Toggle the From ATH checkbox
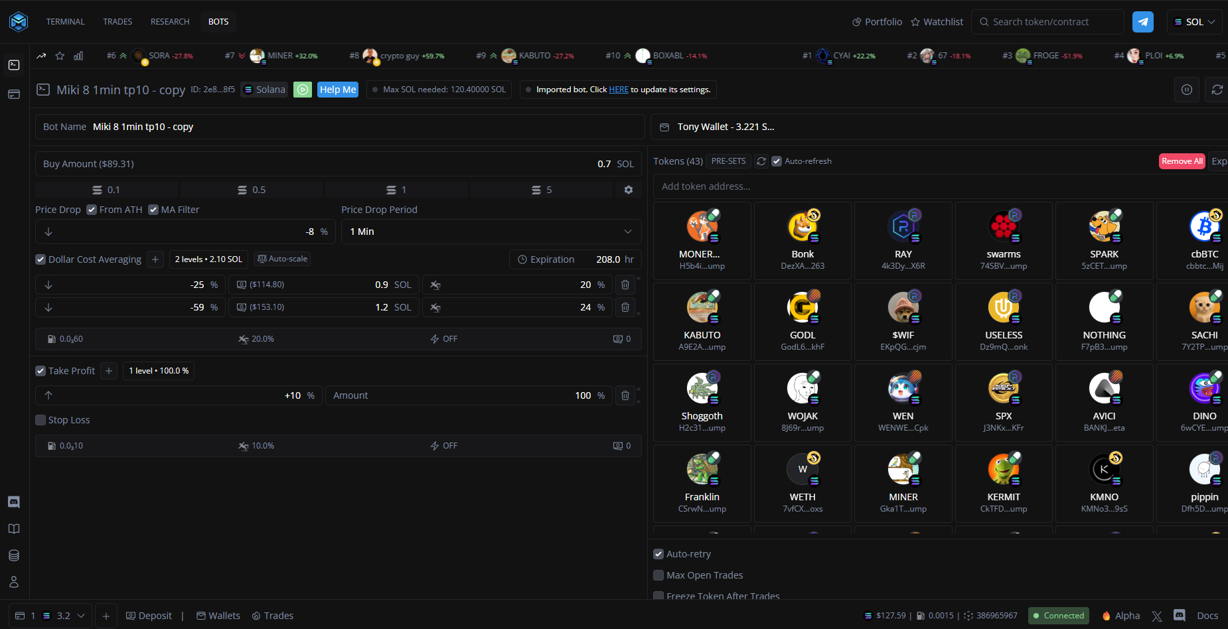The width and height of the screenshot is (1228, 629). [92, 210]
